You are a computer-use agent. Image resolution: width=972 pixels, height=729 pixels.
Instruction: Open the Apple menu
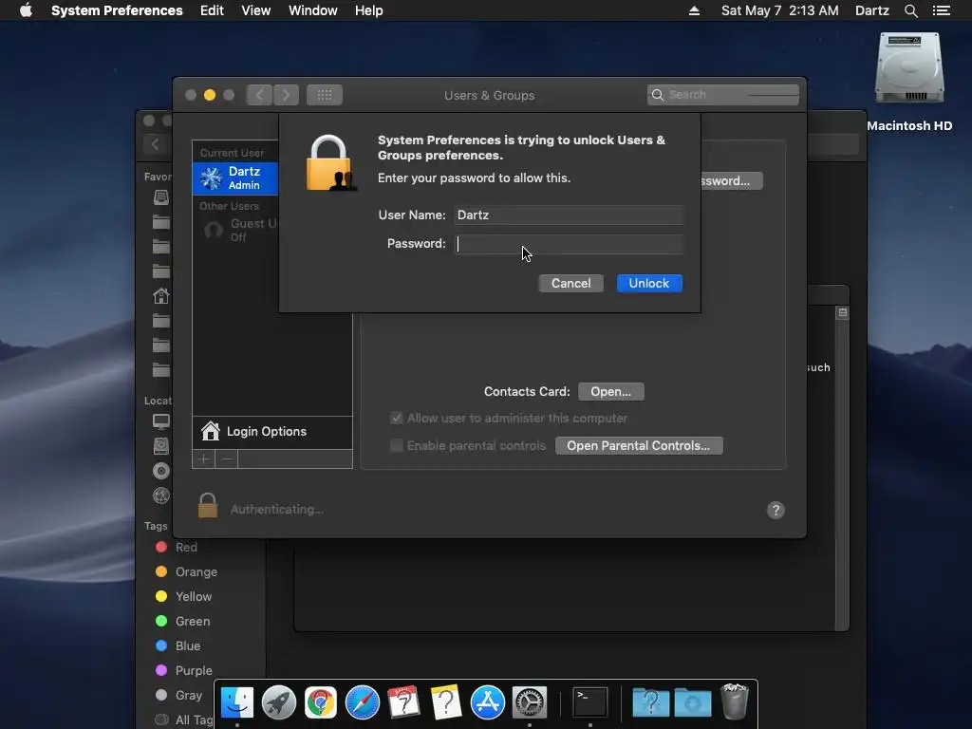coord(26,10)
